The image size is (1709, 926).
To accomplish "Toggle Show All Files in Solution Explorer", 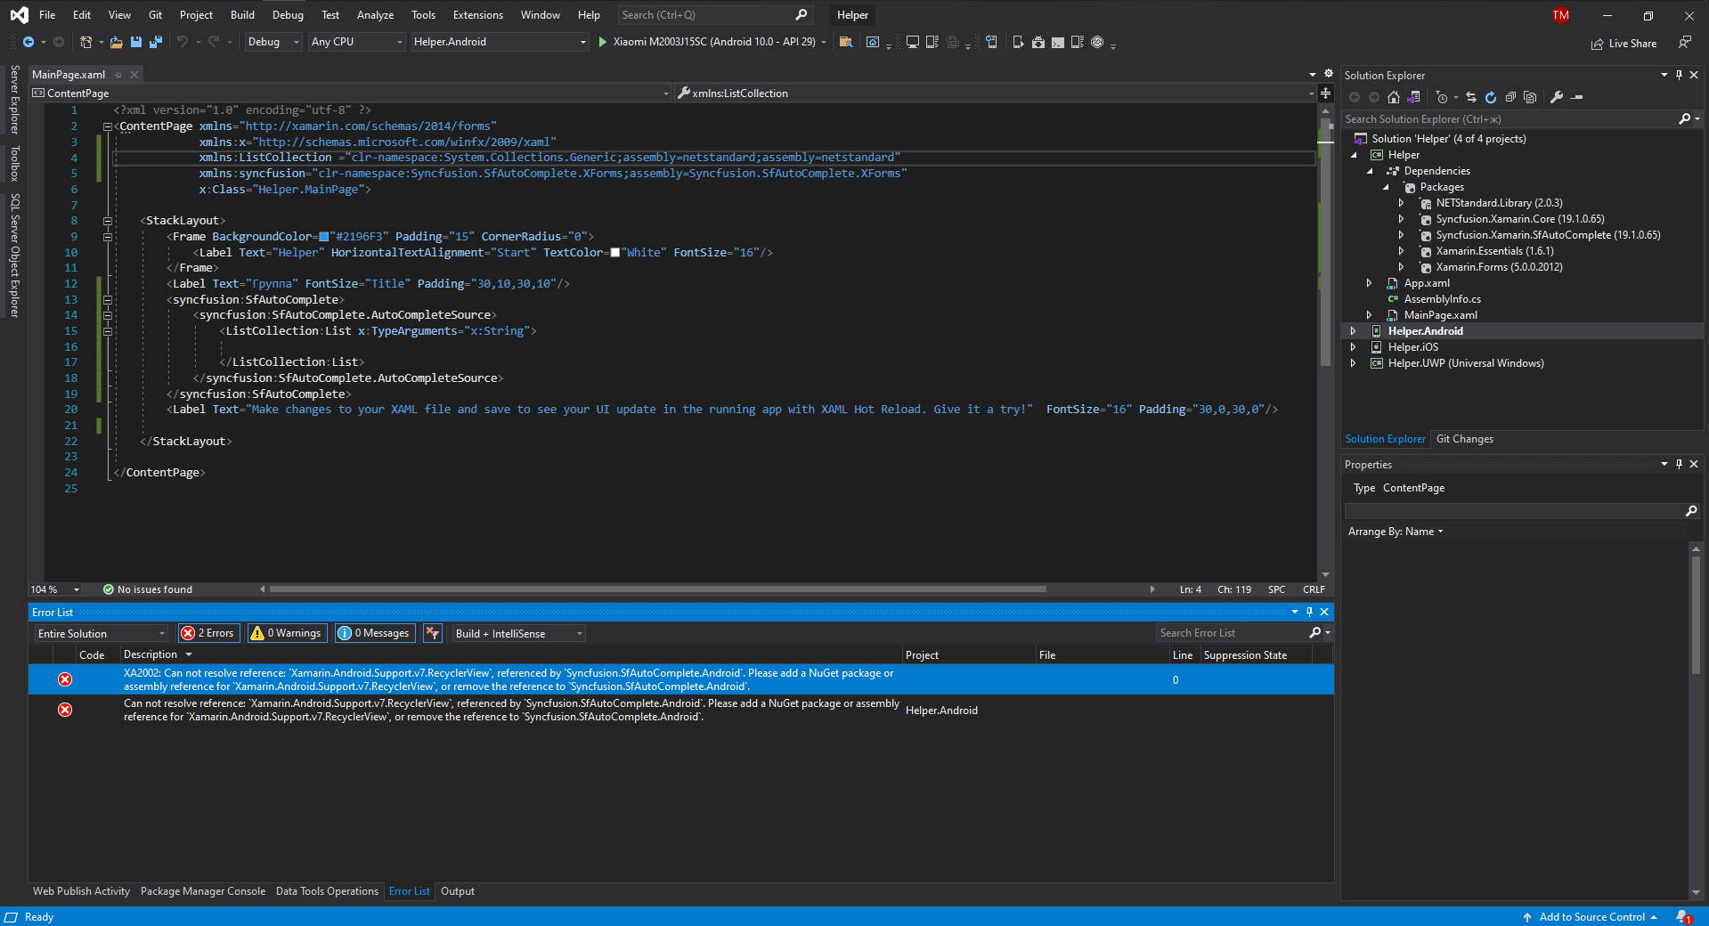I will coord(1530,97).
